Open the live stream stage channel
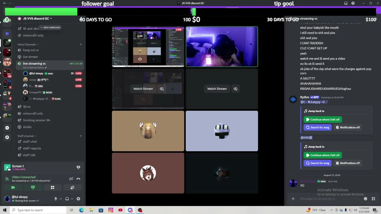Screen dimensions: 381x214 [x=30, y=57]
